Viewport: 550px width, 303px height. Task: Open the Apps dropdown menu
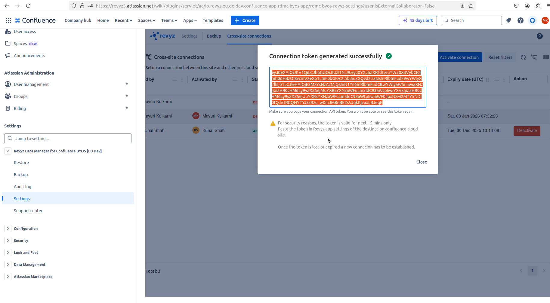click(x=190, y=20)
